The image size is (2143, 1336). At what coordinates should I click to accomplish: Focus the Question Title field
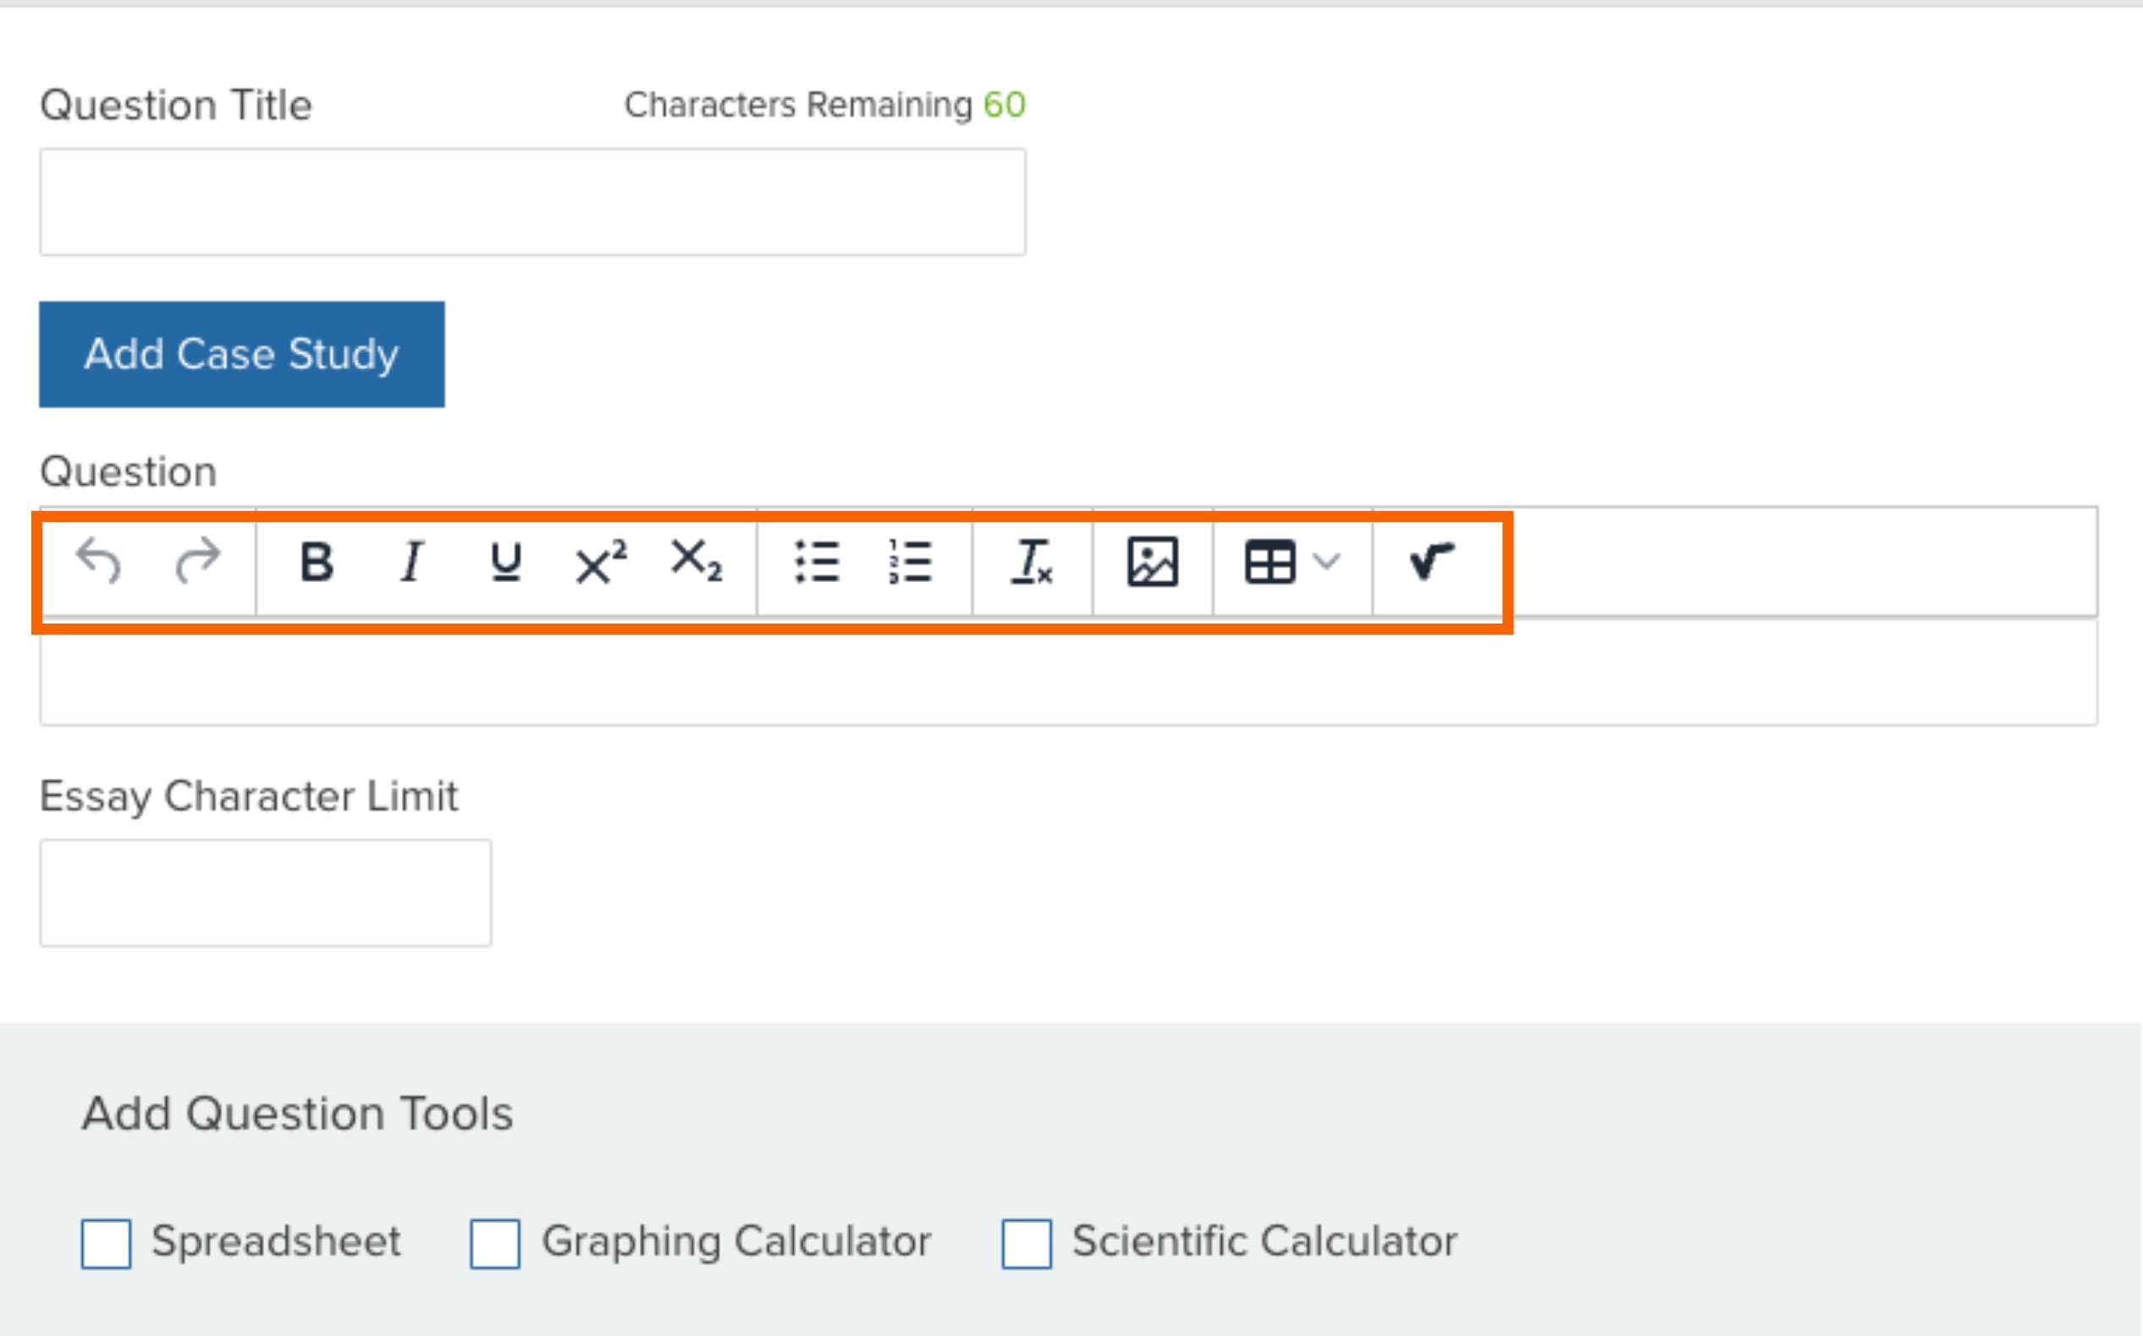coord(532,202)
